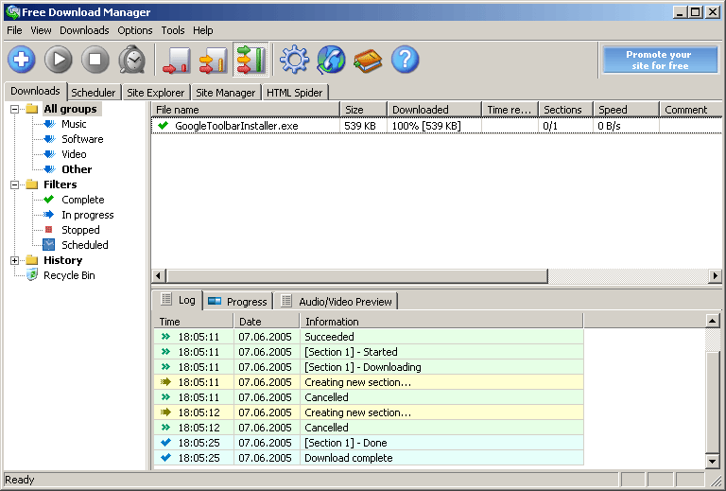
Task: Click the dial-up phone globe icon
Action: pos(331,61)
